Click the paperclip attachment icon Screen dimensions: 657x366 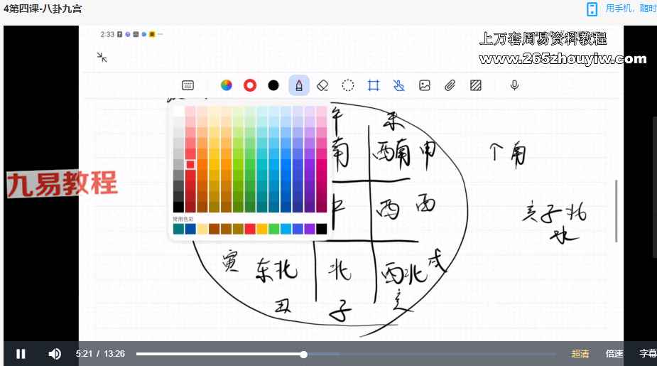pyautogui.click(x=450, y=85)
